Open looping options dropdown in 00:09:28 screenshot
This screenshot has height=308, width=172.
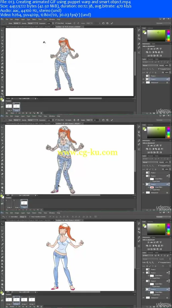[13, 307]
